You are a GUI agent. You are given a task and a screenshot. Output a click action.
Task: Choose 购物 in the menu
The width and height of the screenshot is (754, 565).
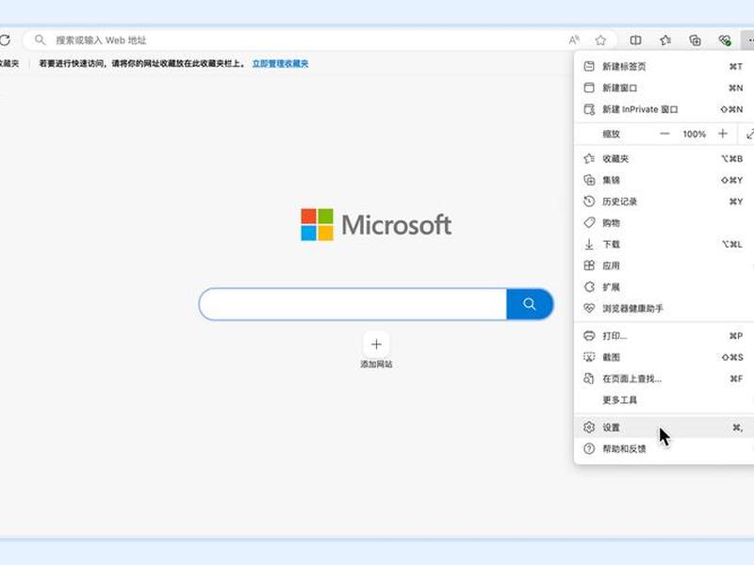coord(664,223)
